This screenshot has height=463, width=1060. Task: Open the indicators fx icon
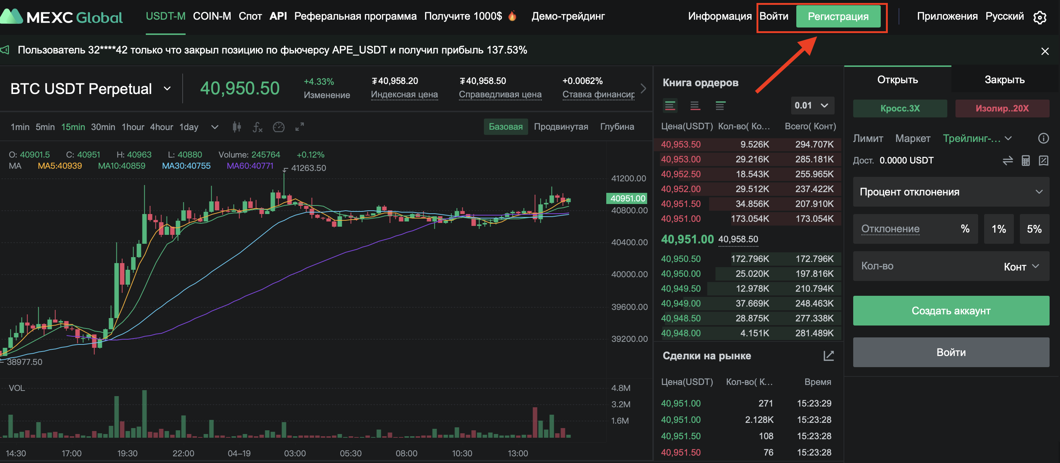tap(257, 127)
